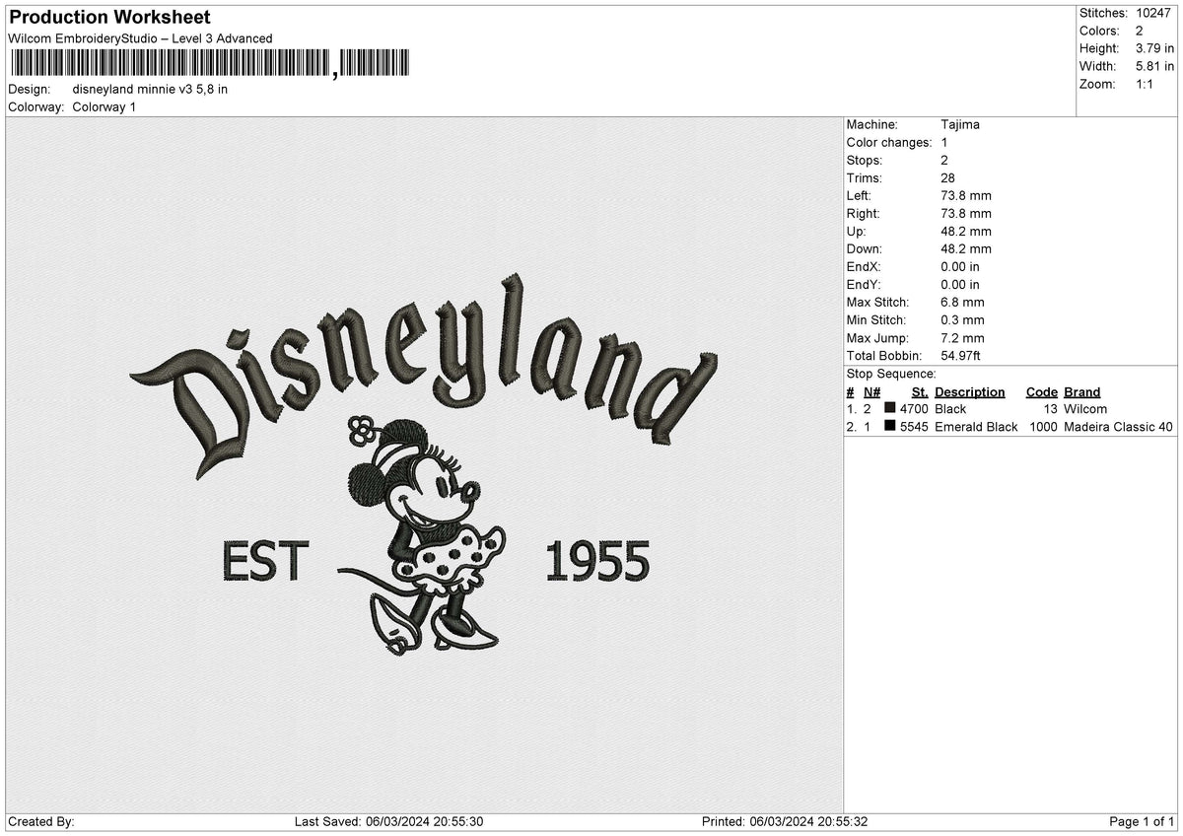Click the 'Wilcom' brand cell

pos(1085,409)
